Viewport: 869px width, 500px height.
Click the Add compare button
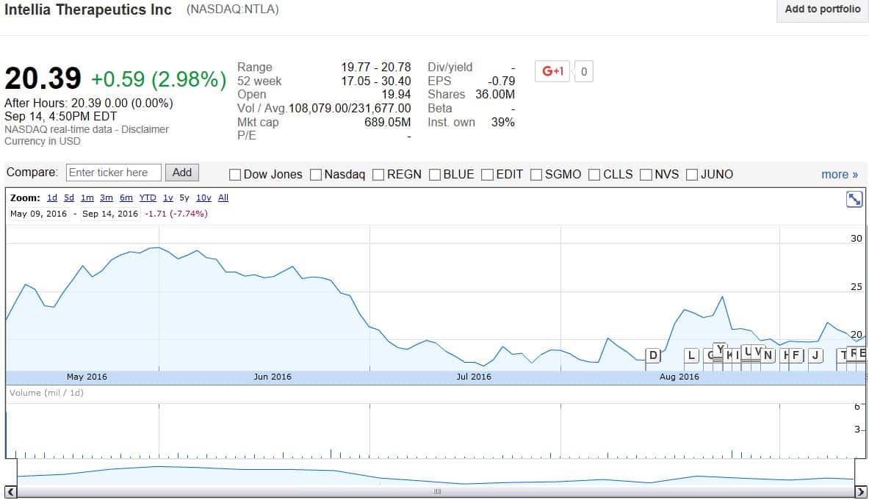click(181, 173)
